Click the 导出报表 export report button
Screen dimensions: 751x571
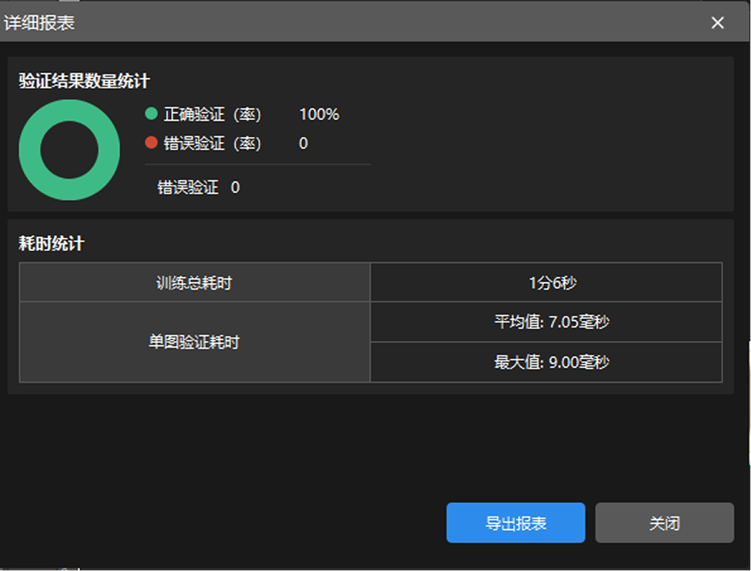coord(516,522)
